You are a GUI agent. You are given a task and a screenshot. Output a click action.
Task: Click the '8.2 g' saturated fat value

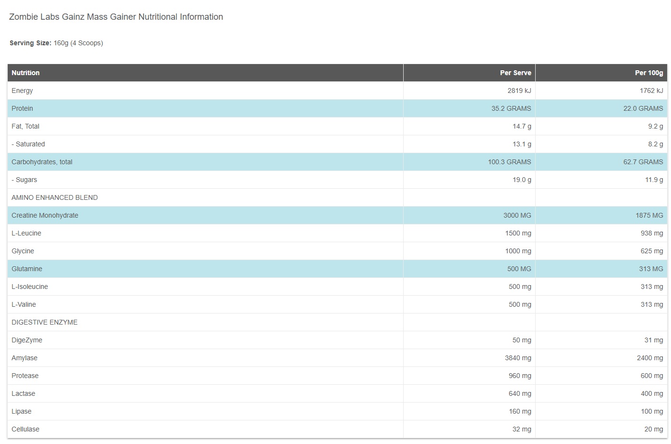pyautogui.click(x=656, y=144)
